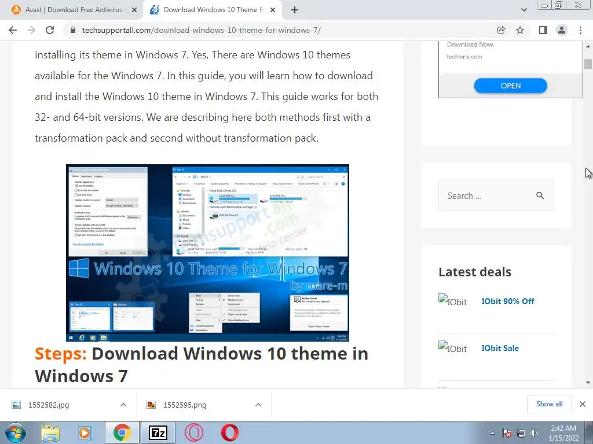The height and width of the screenshot is (444, 593).
Task: Launch the media player taskbar icon
Action: click(86, 432)
